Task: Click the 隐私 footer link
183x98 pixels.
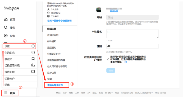Action: [94, 93]
